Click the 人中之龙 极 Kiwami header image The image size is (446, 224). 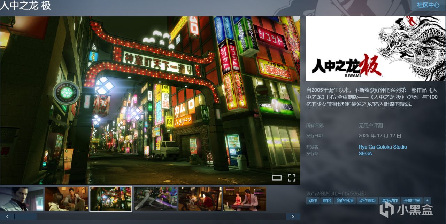point(376,48)
